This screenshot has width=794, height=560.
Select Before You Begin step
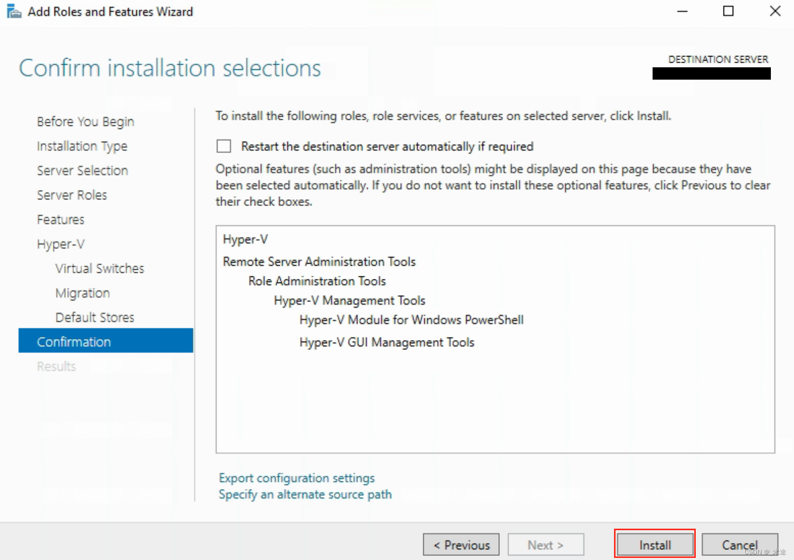coord(85,121)
